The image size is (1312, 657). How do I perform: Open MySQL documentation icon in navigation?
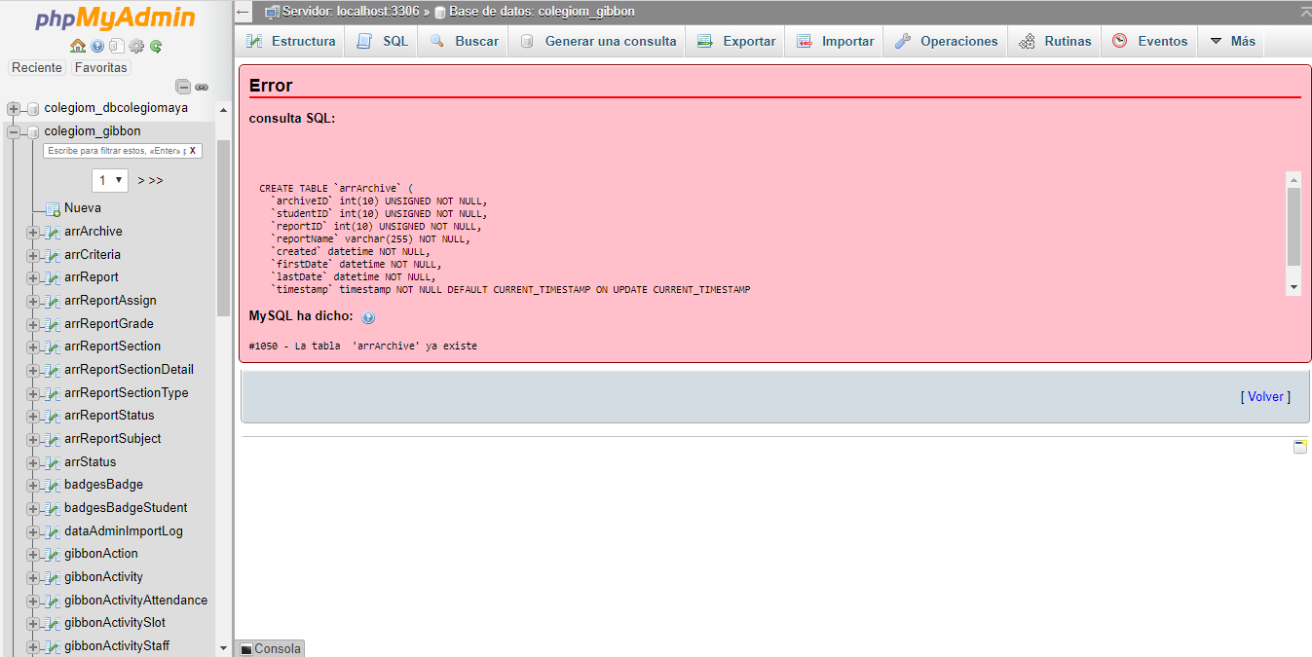pos(116,46)
